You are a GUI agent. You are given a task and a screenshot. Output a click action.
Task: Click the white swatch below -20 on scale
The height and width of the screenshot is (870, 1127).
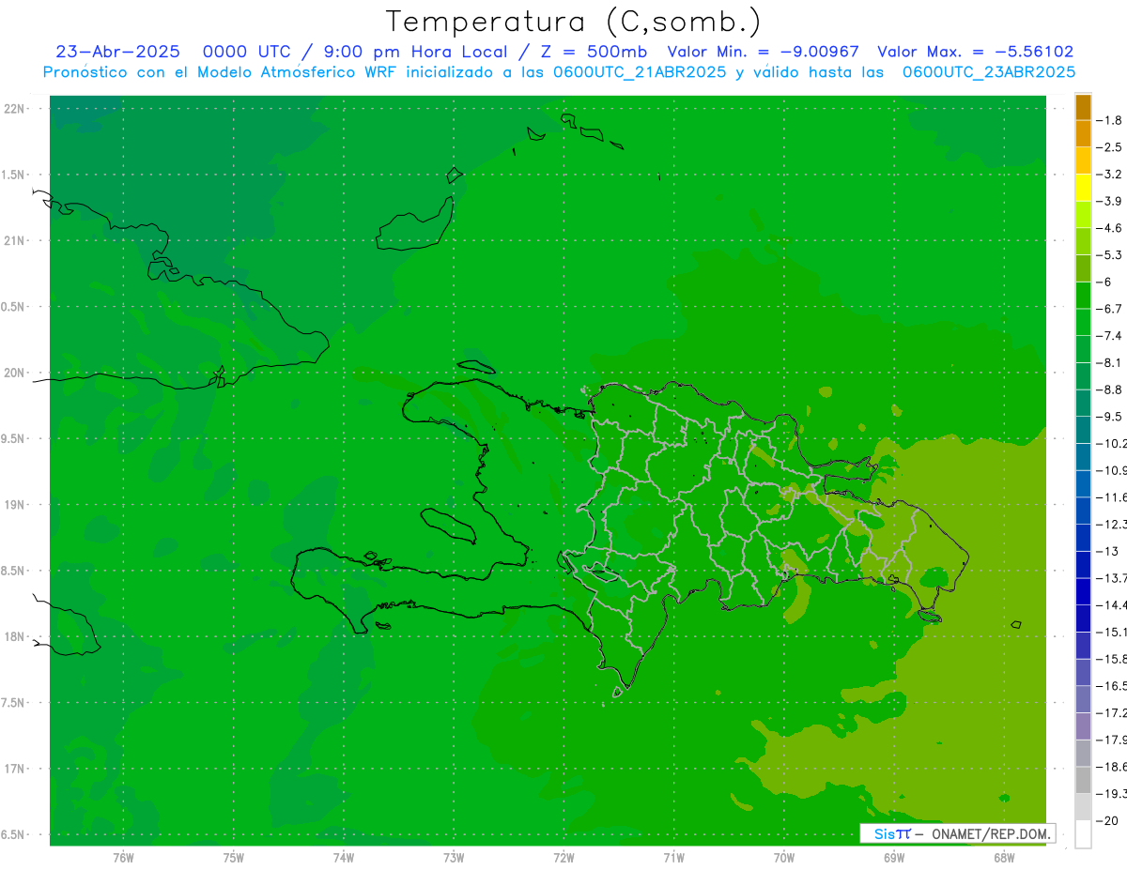(1083, 834)
